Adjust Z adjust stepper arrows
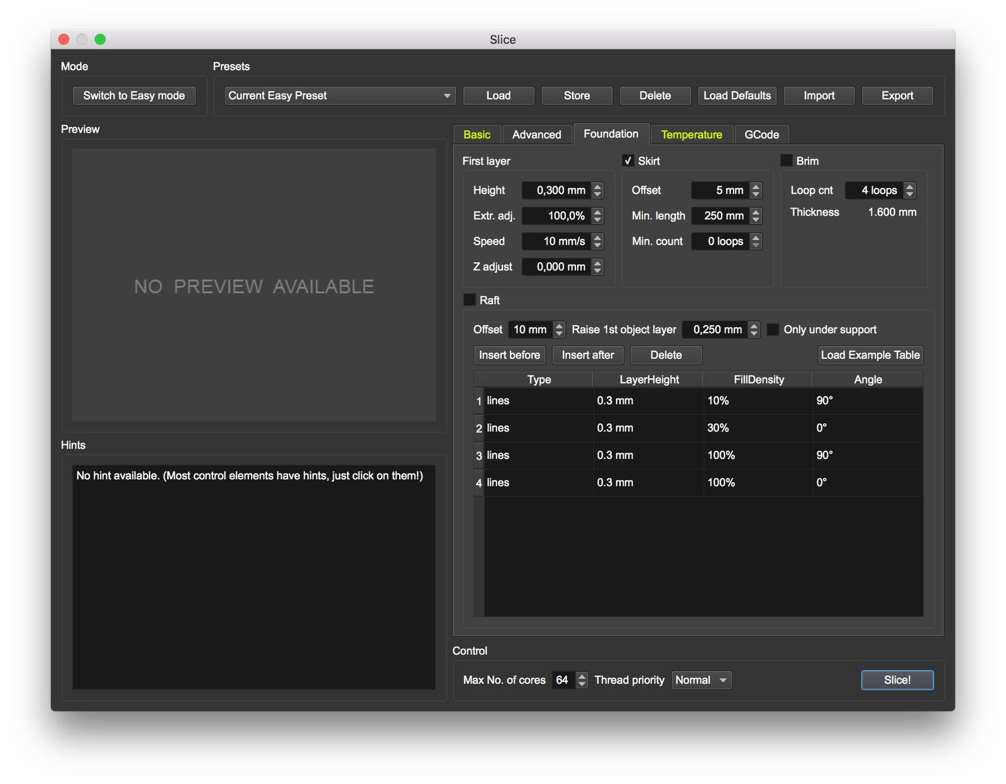The height and width of the screenshot is (784, 1006). click(598, 267)
